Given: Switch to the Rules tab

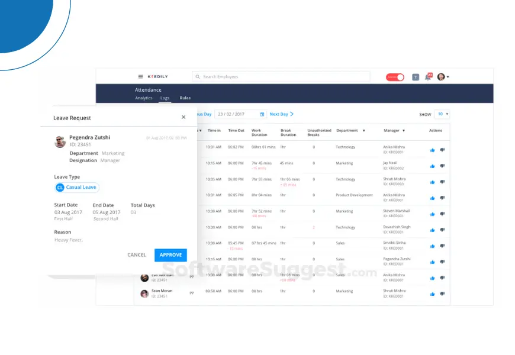Looking at the screenshot, I should tap(185, 98).
